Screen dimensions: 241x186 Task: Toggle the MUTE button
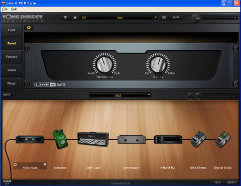click(x=7, y=95)
